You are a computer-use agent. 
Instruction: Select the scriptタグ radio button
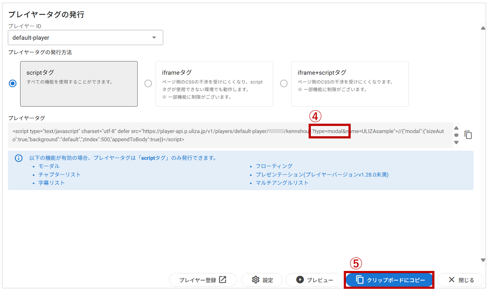pyautogui.click(x=13, y=84)
